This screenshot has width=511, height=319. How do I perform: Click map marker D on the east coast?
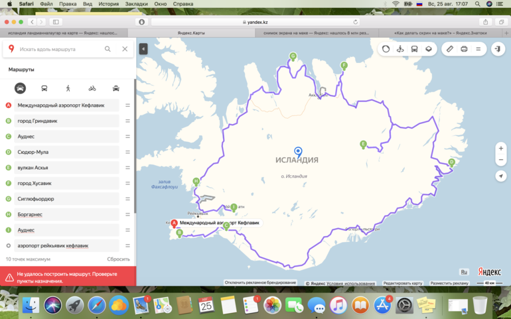pos(451,162)
